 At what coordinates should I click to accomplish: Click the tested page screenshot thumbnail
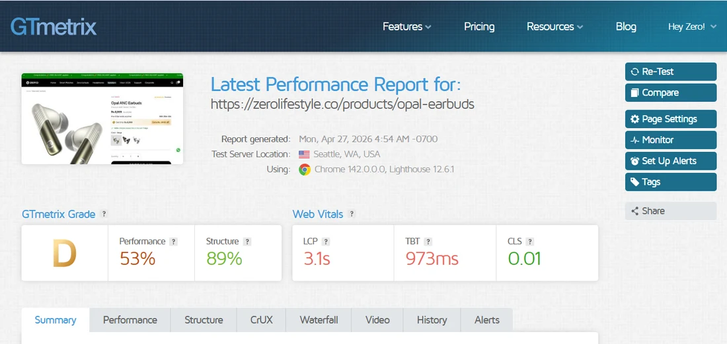point(102,119)
